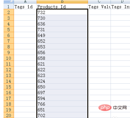Click the 'Tags In' cell in column D
Image resolution: width=130 pixels, height=118 pixels.
120,7
